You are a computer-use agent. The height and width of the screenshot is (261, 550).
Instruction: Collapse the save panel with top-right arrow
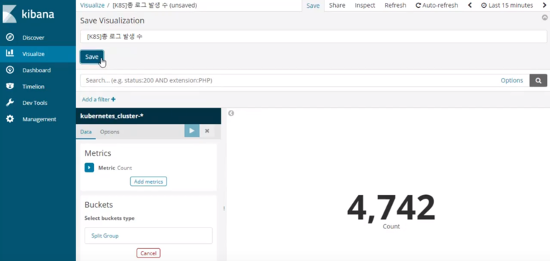point(545,17)
